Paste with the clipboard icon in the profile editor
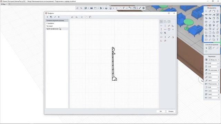The width and height of the screenshot is (221, 124). (x=90, y=17)
